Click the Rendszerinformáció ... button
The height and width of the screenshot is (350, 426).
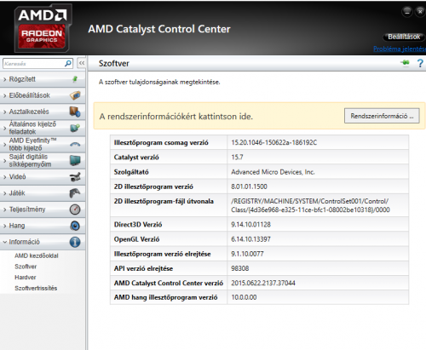(x=382, y=116)
